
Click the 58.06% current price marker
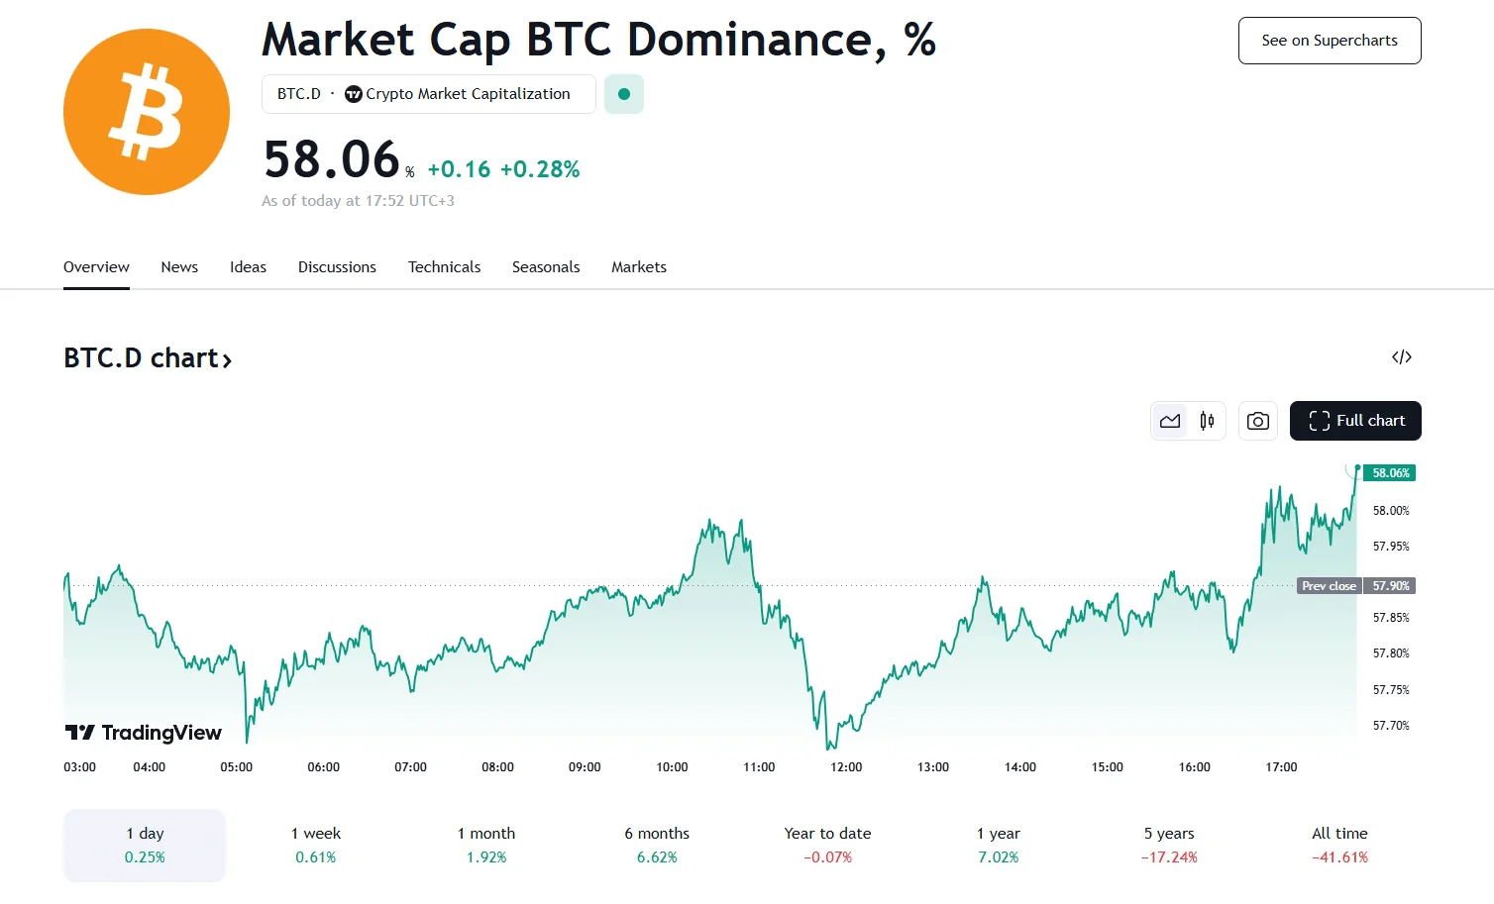1390,473
